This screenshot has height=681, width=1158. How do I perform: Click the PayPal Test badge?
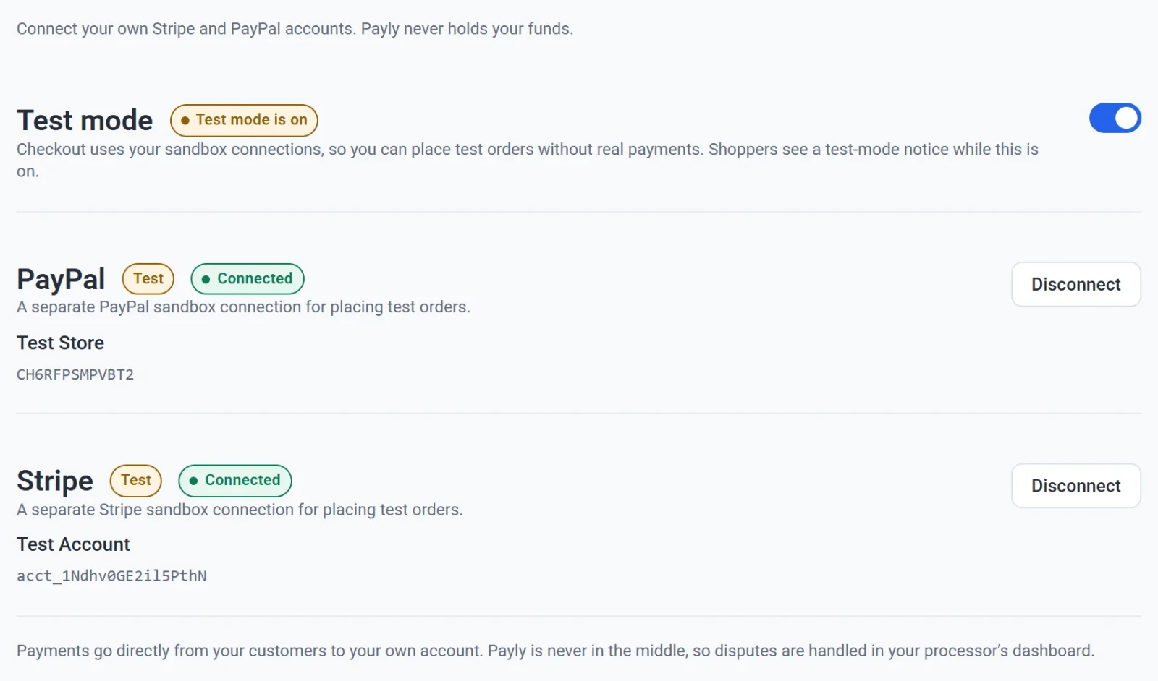pyautogui.click(x=148, y=278)
